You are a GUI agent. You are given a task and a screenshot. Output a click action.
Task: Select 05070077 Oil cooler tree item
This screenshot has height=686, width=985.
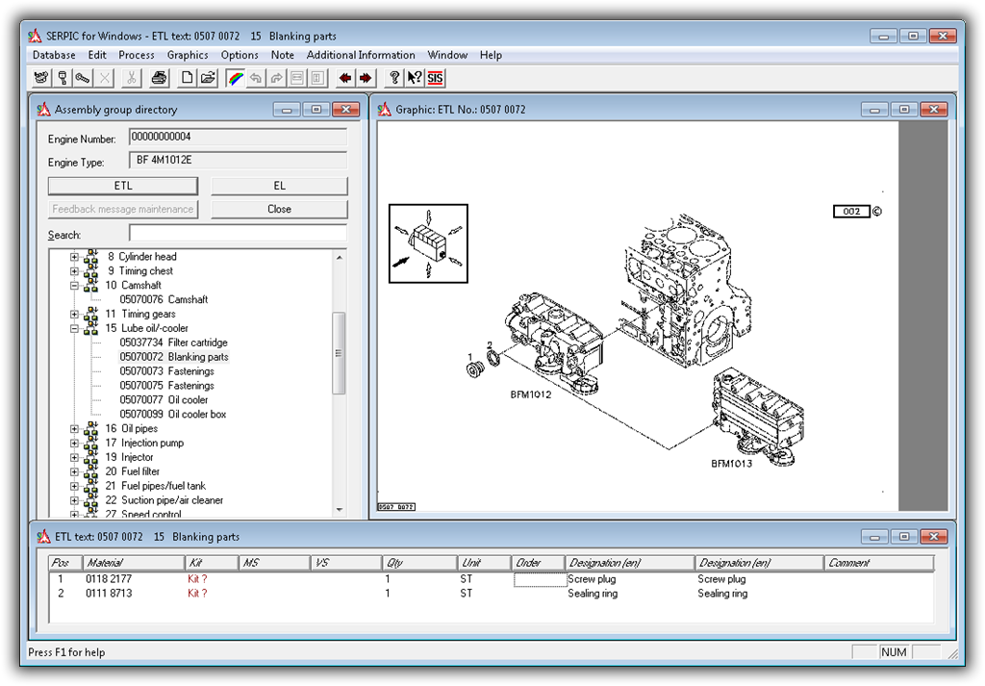pos(164,399)
